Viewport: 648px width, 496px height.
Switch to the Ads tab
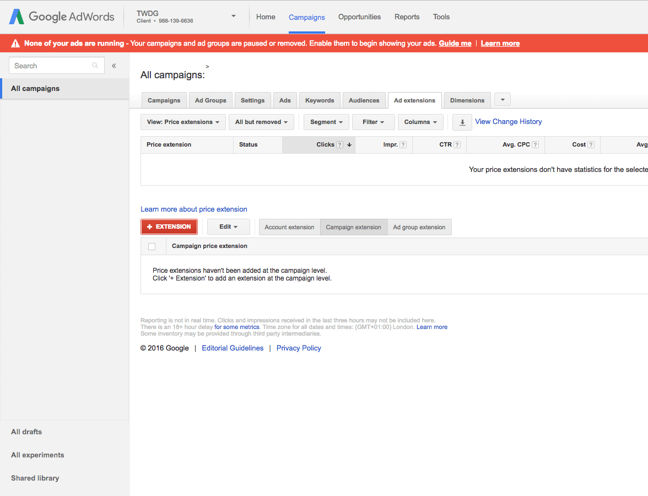point(285,100)
